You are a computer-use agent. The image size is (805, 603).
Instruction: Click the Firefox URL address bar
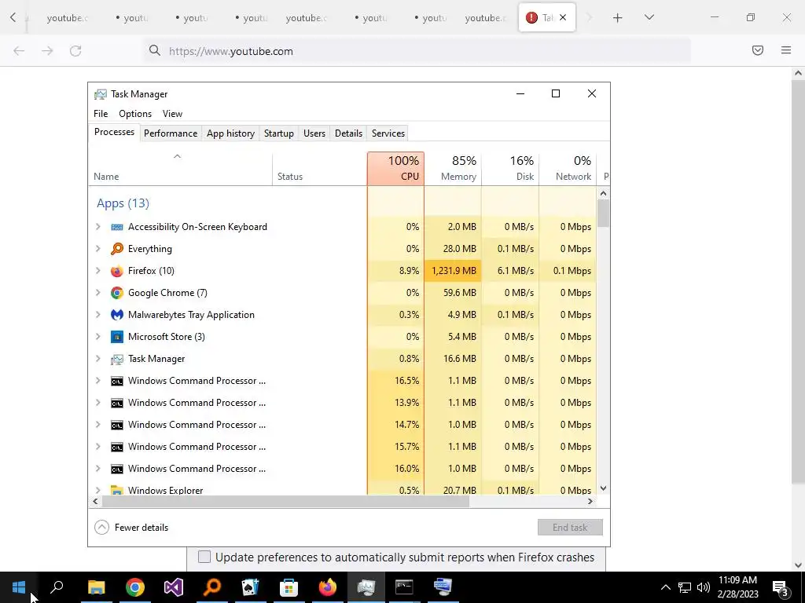click(x=418, y=51)
